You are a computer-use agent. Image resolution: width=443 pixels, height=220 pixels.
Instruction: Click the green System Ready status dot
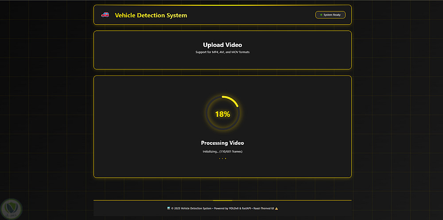321,15
